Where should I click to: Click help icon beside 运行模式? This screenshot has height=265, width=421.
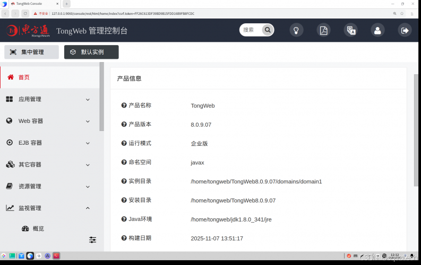(124, 143)
